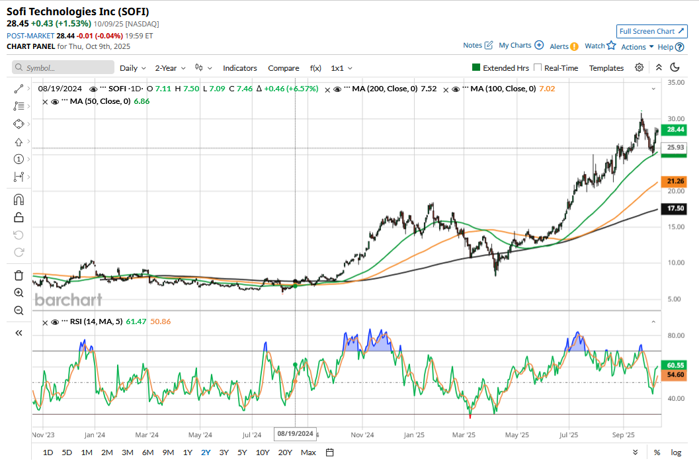Viewport: 699px width, 471px height.
Task: Tick the Real-Time checkbox
Action: tap(538, 67)
